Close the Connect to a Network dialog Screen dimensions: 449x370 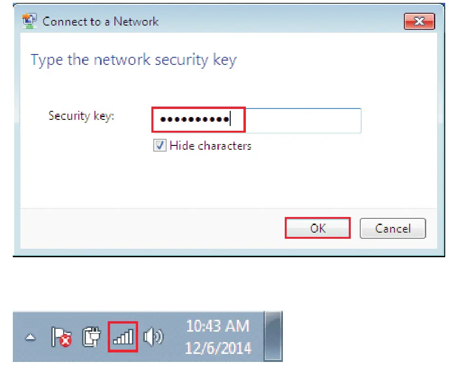coord(419,21)
